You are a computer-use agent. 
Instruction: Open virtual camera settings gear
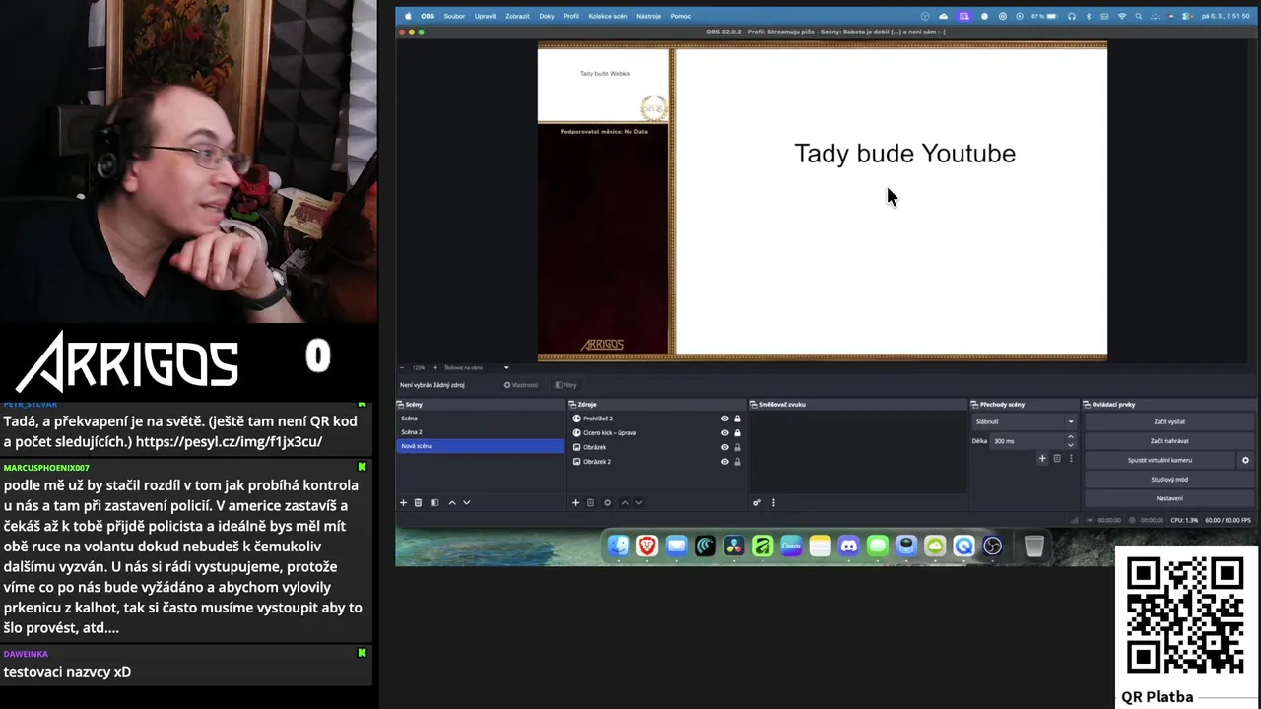pyautogui.click(x=1245, y=460)
